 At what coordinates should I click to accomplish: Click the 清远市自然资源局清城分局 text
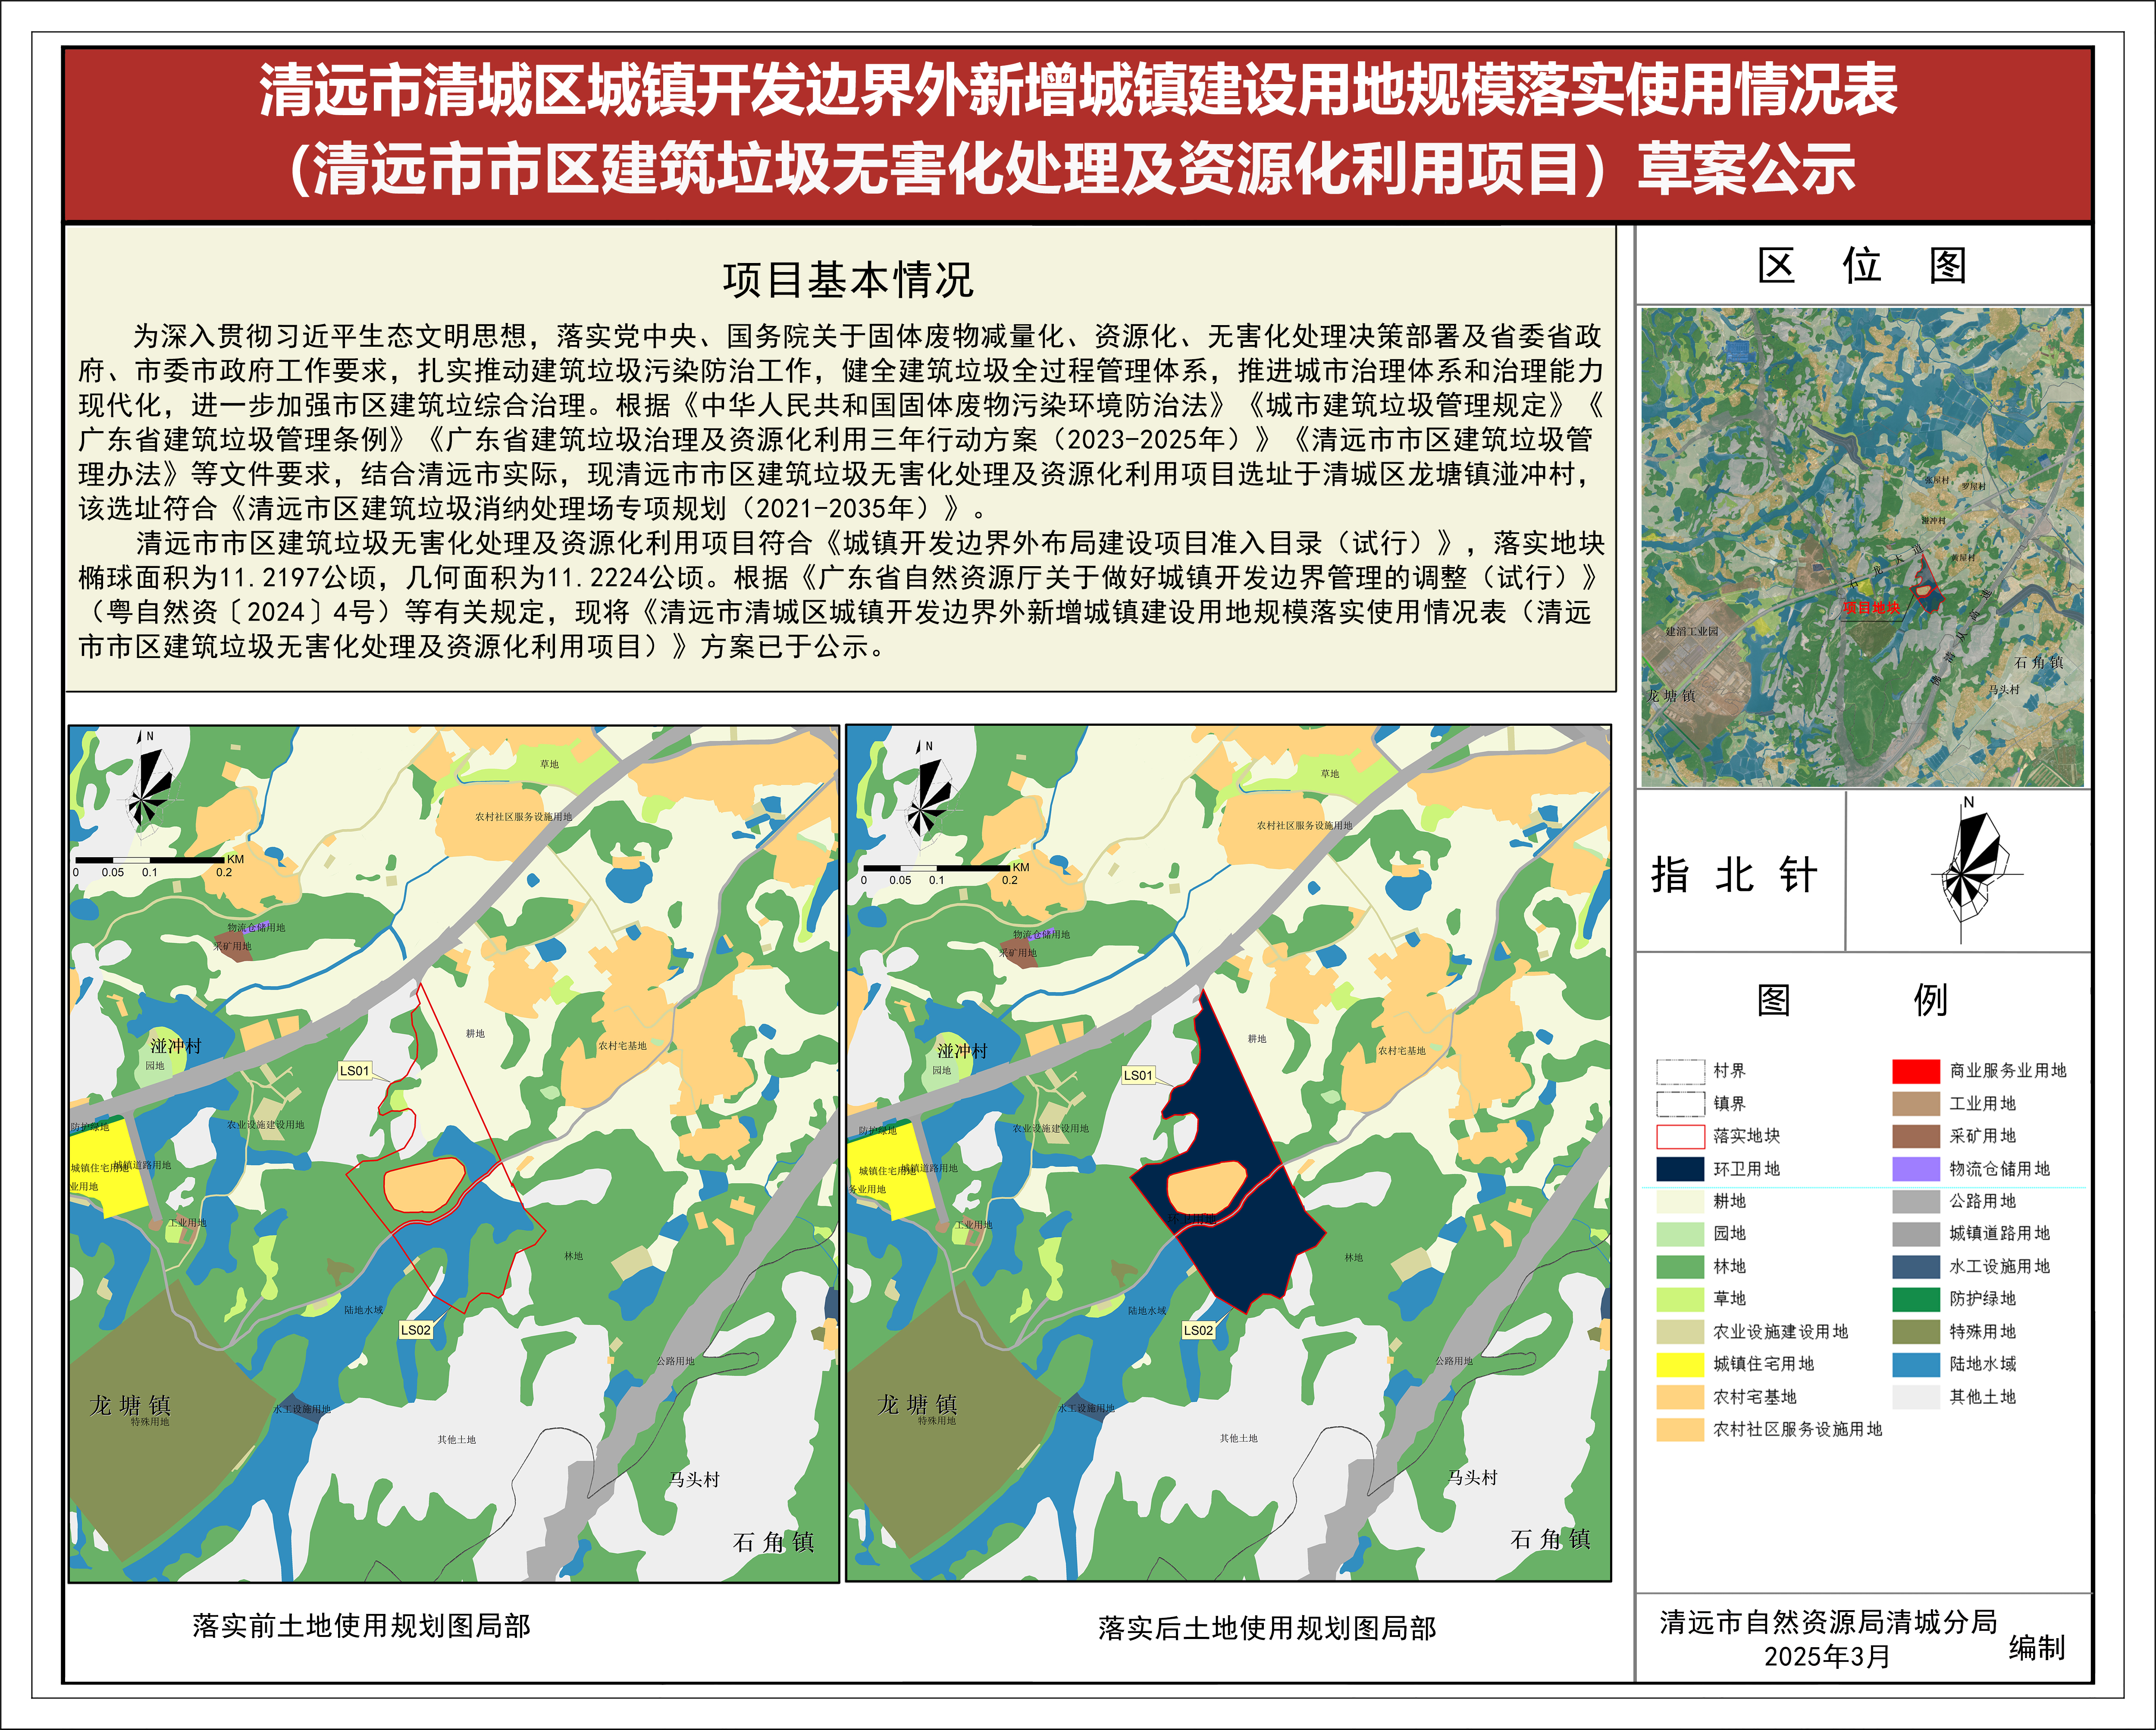(1828, 1622)
